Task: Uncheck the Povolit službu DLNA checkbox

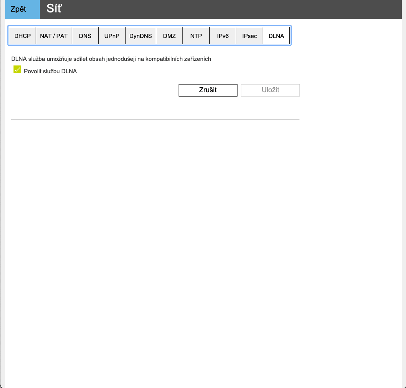Action: (x=17, y=69)
